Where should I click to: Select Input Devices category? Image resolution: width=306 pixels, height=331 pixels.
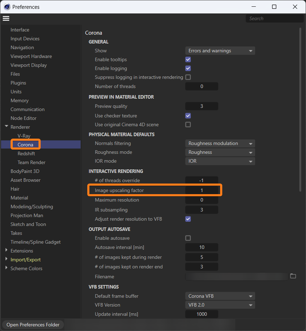[x=25, y=39]
